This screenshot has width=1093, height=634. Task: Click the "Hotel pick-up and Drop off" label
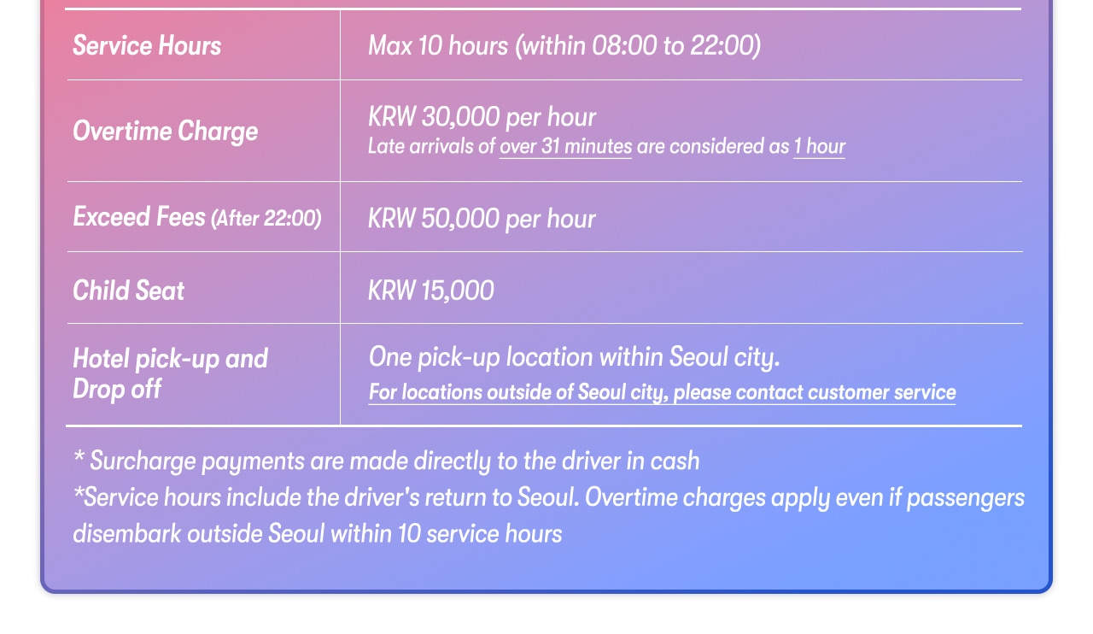click(x=170, y=373)
